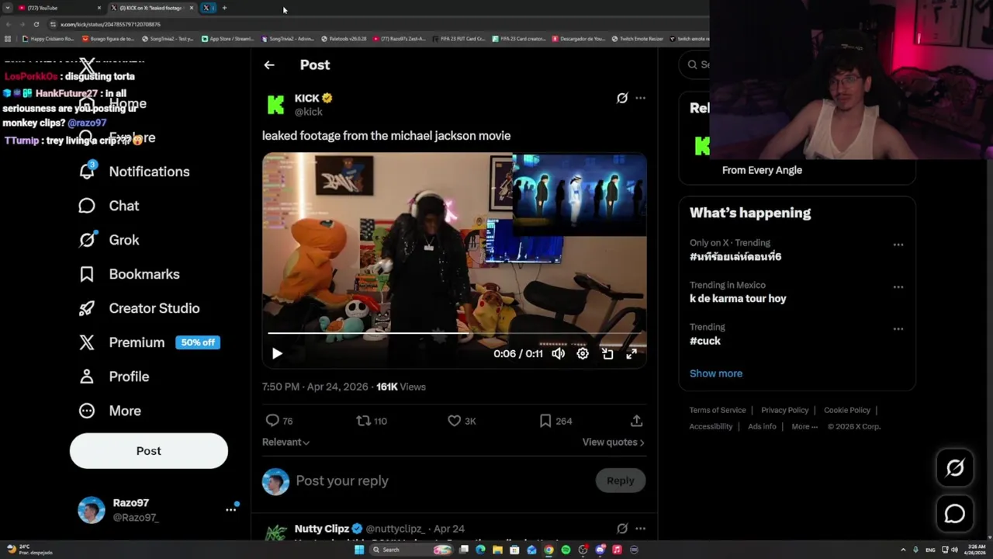Screen dimensions: 993x559
Task: Click the Ads info footer link
Action: [x=763, y=426]
